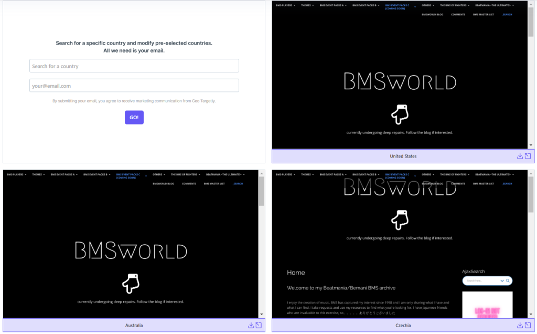Expand THEMES menu in Australia preview
537x334 pixels.
coord(38,174)
